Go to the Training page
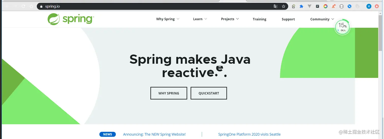This screenshot has width=384, height=139. click(x=260, y=19)
